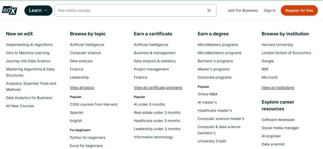
Task: Open Python for beginners
Action: tap(88, 137)
